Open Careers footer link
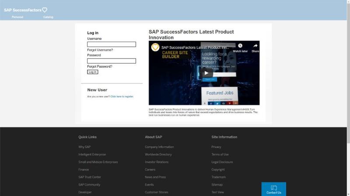Image resolution: width=350 pixels, height=196 pixels. 150,170
